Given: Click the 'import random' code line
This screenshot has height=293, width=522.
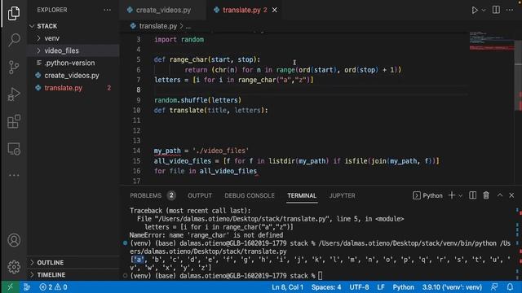Looking at the screenshot, I should (x=179, y=40).
